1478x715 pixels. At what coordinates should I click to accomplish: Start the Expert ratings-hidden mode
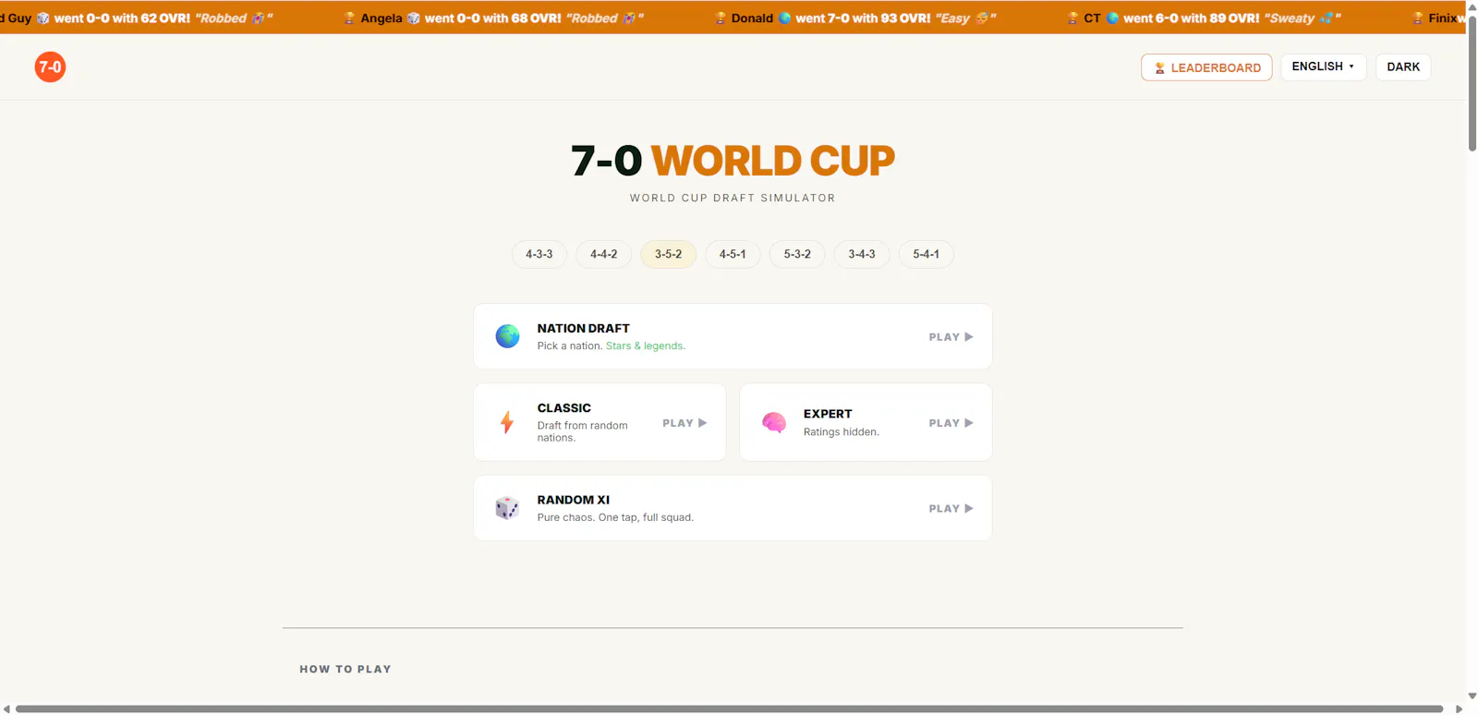coord(866,422)
